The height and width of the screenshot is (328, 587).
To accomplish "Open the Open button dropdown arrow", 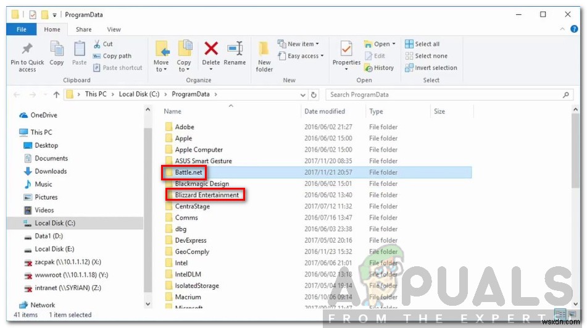I will pyautogui.click(x=394, y=44).
